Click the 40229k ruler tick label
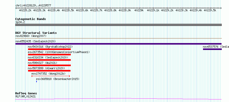This screenshot has height=102, width=229. [139, 10]
